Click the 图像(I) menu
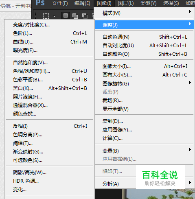Viewport: 195px width, 199px height. tap(104, 3)
